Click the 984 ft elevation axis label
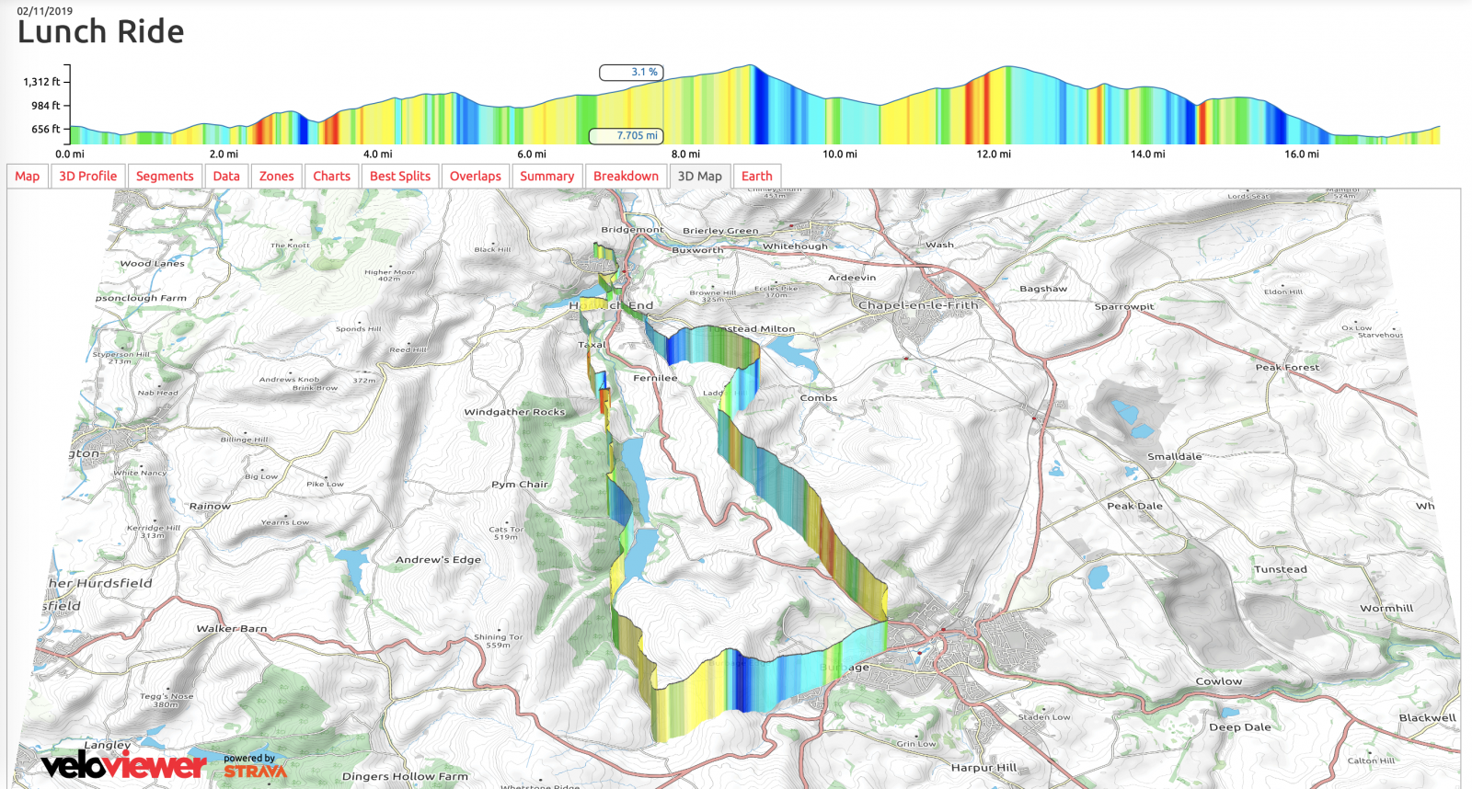This screenshot has width=1472, height=789. [46, 106]
